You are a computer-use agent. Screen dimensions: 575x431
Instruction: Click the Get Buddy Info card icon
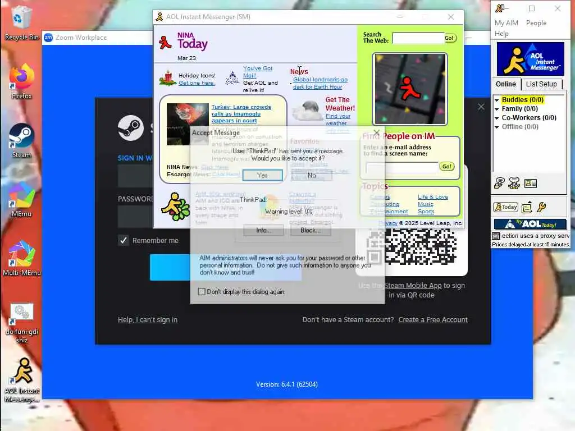pyautogui.click(x=530, y=183)
